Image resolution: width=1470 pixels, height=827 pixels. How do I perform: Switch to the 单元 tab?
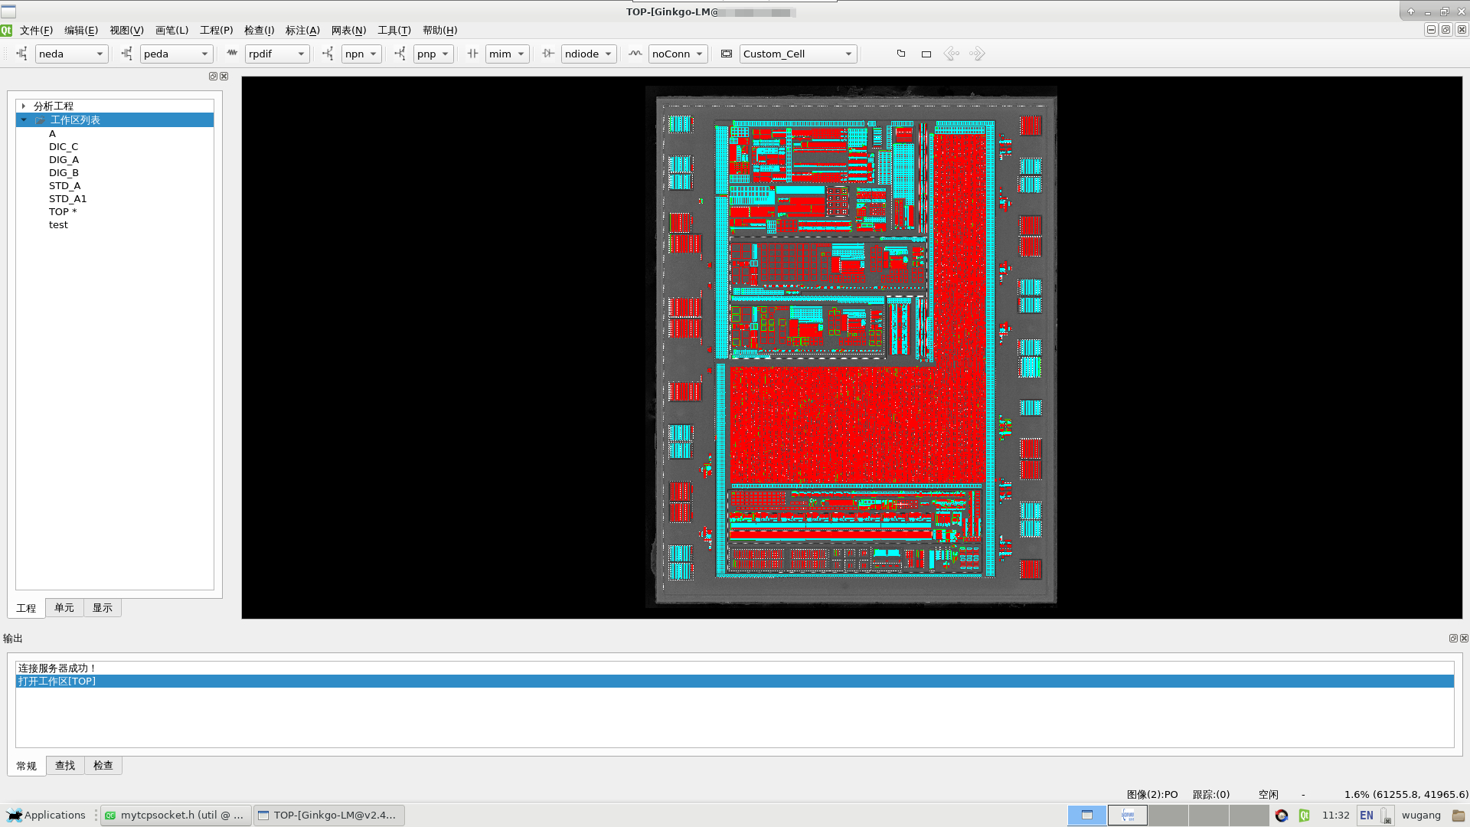tap(64, 608)
